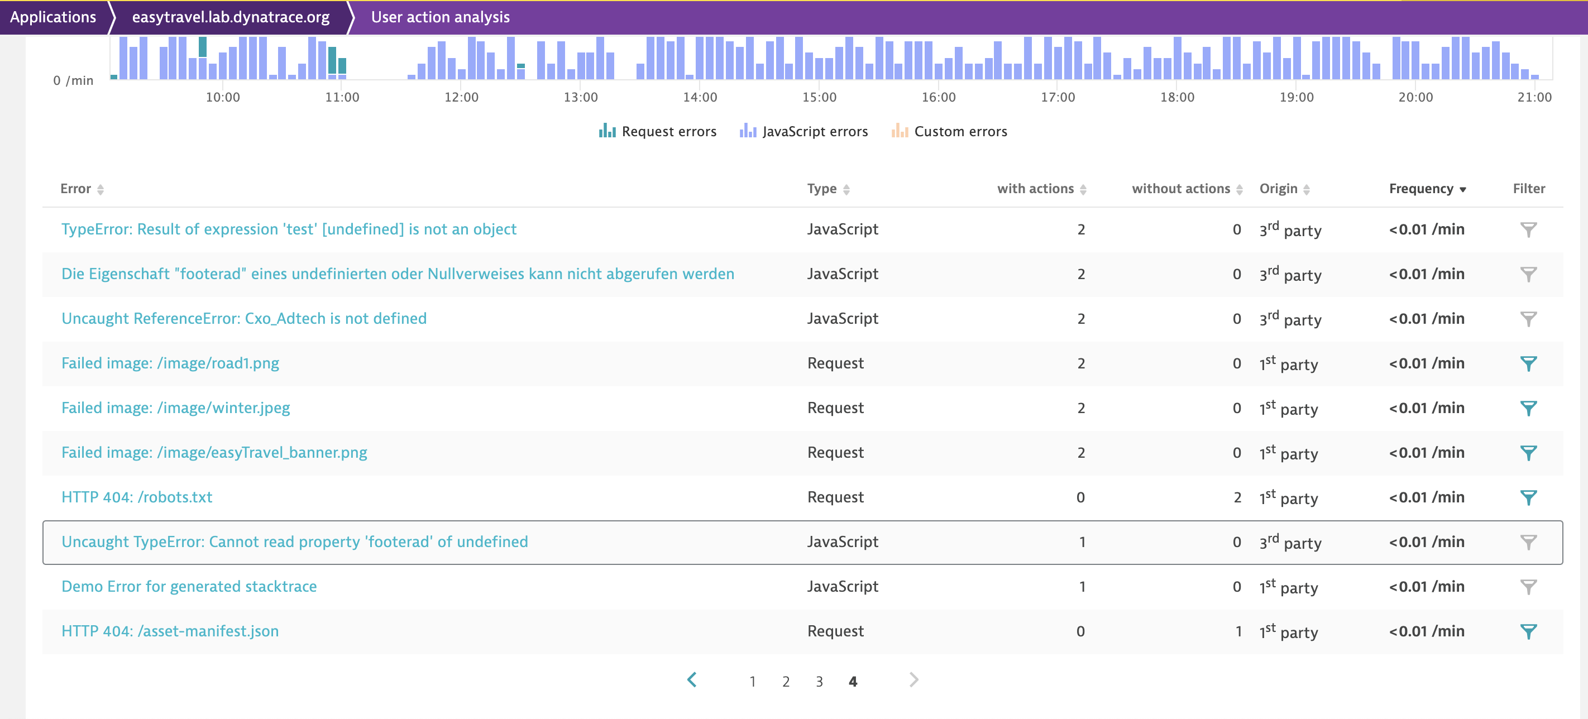Toggle Request errors legend series
Screen dimensions: 1588x719
tap(657, 131)
